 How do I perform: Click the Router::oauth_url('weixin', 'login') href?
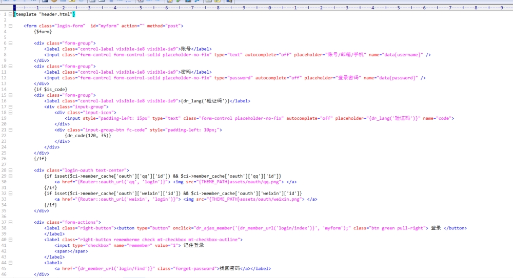(x=129, y=199)
